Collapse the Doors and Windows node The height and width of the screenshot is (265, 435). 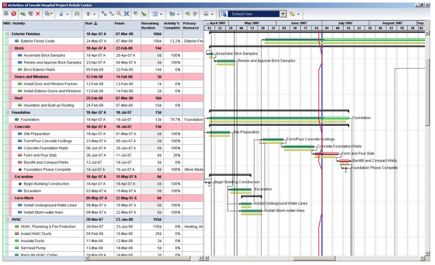point(10,77)
